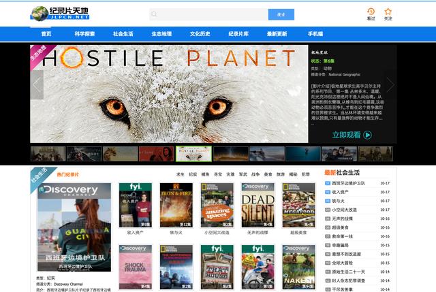Click 原始生活二十一天 in latest list
Screen dimensions: 436x292
349,272
